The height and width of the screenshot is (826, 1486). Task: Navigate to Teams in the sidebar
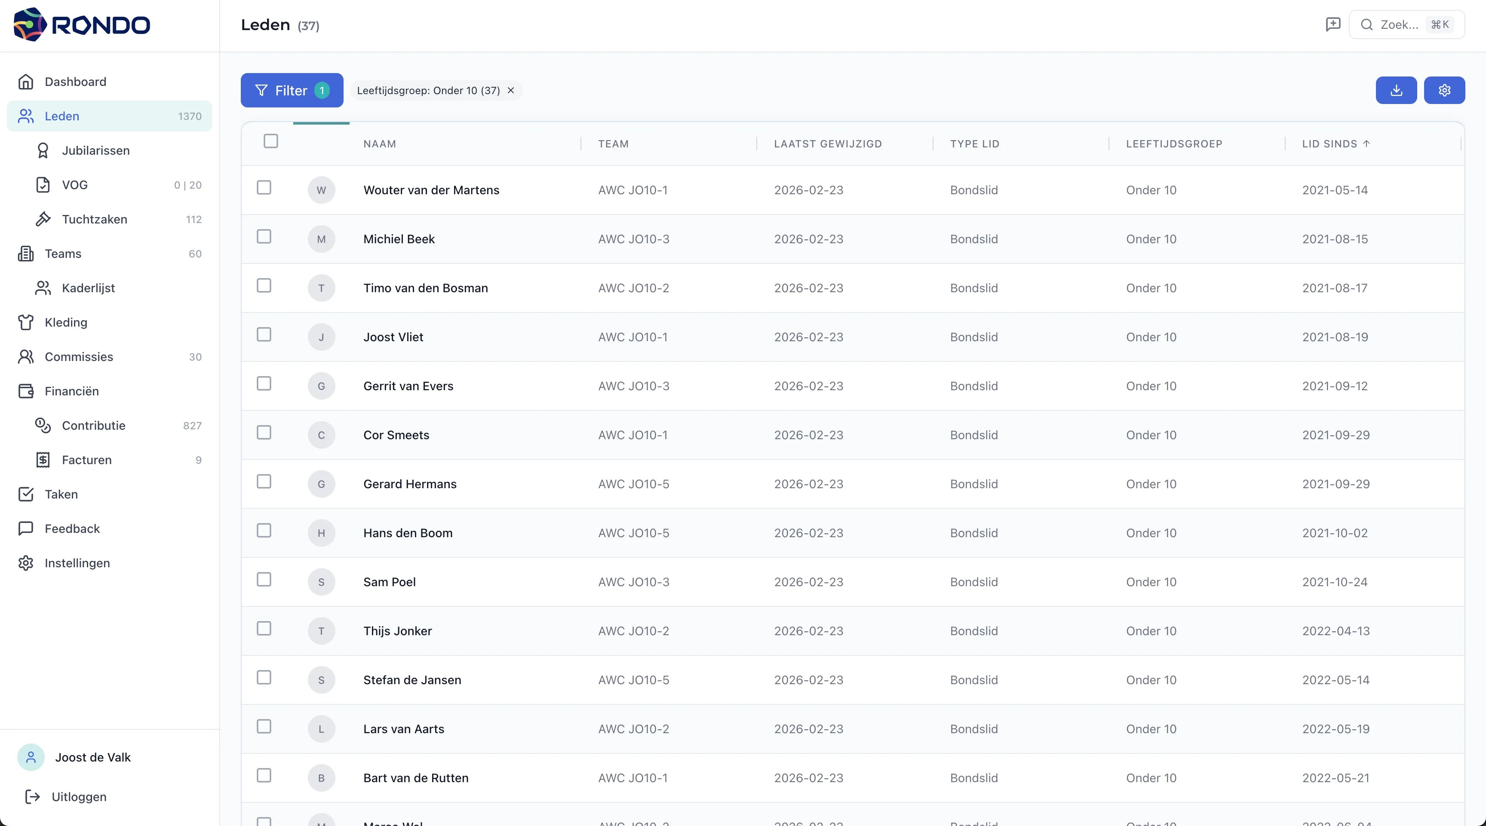coord(63,254)
